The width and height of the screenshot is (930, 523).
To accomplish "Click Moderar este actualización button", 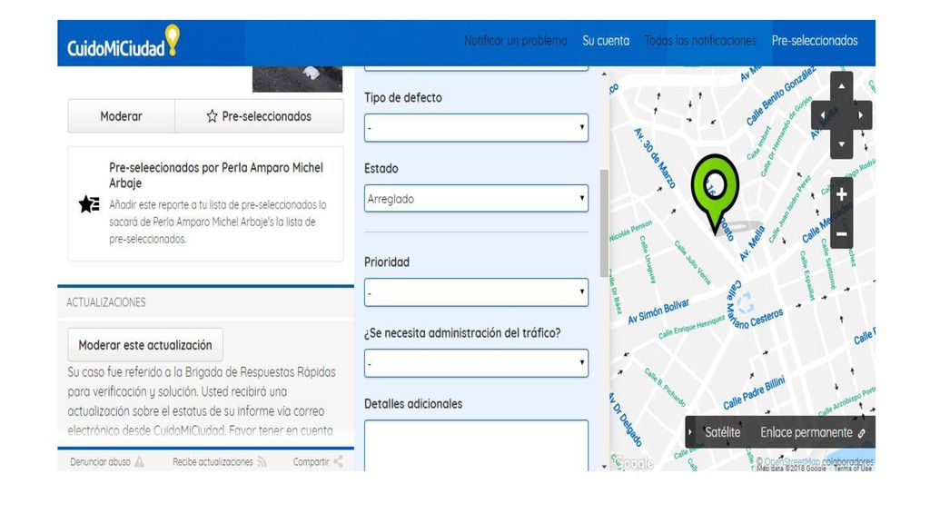I will pos(145,345).
